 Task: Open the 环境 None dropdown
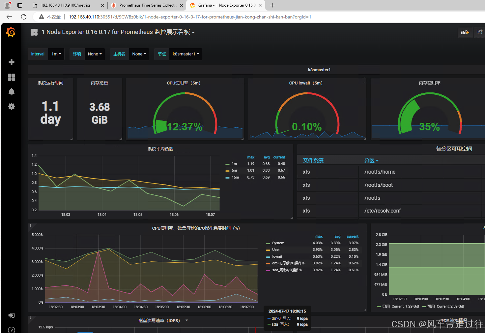(x=95, y=54)
